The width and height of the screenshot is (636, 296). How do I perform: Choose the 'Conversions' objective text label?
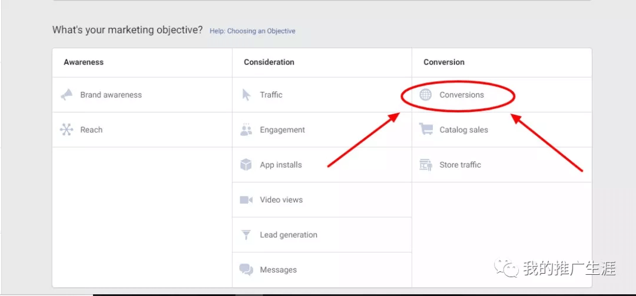pos(462,95)
